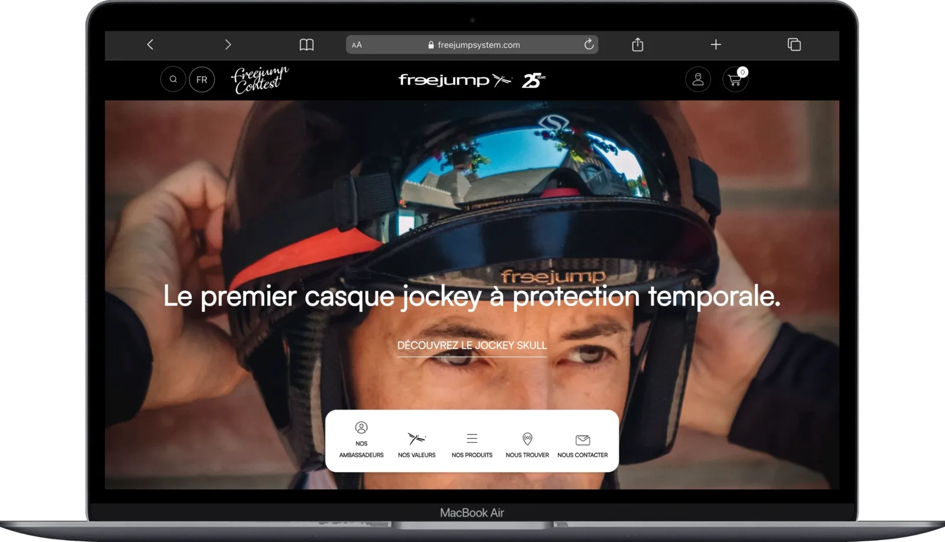Open Nous Contacter envelope item

582,445
